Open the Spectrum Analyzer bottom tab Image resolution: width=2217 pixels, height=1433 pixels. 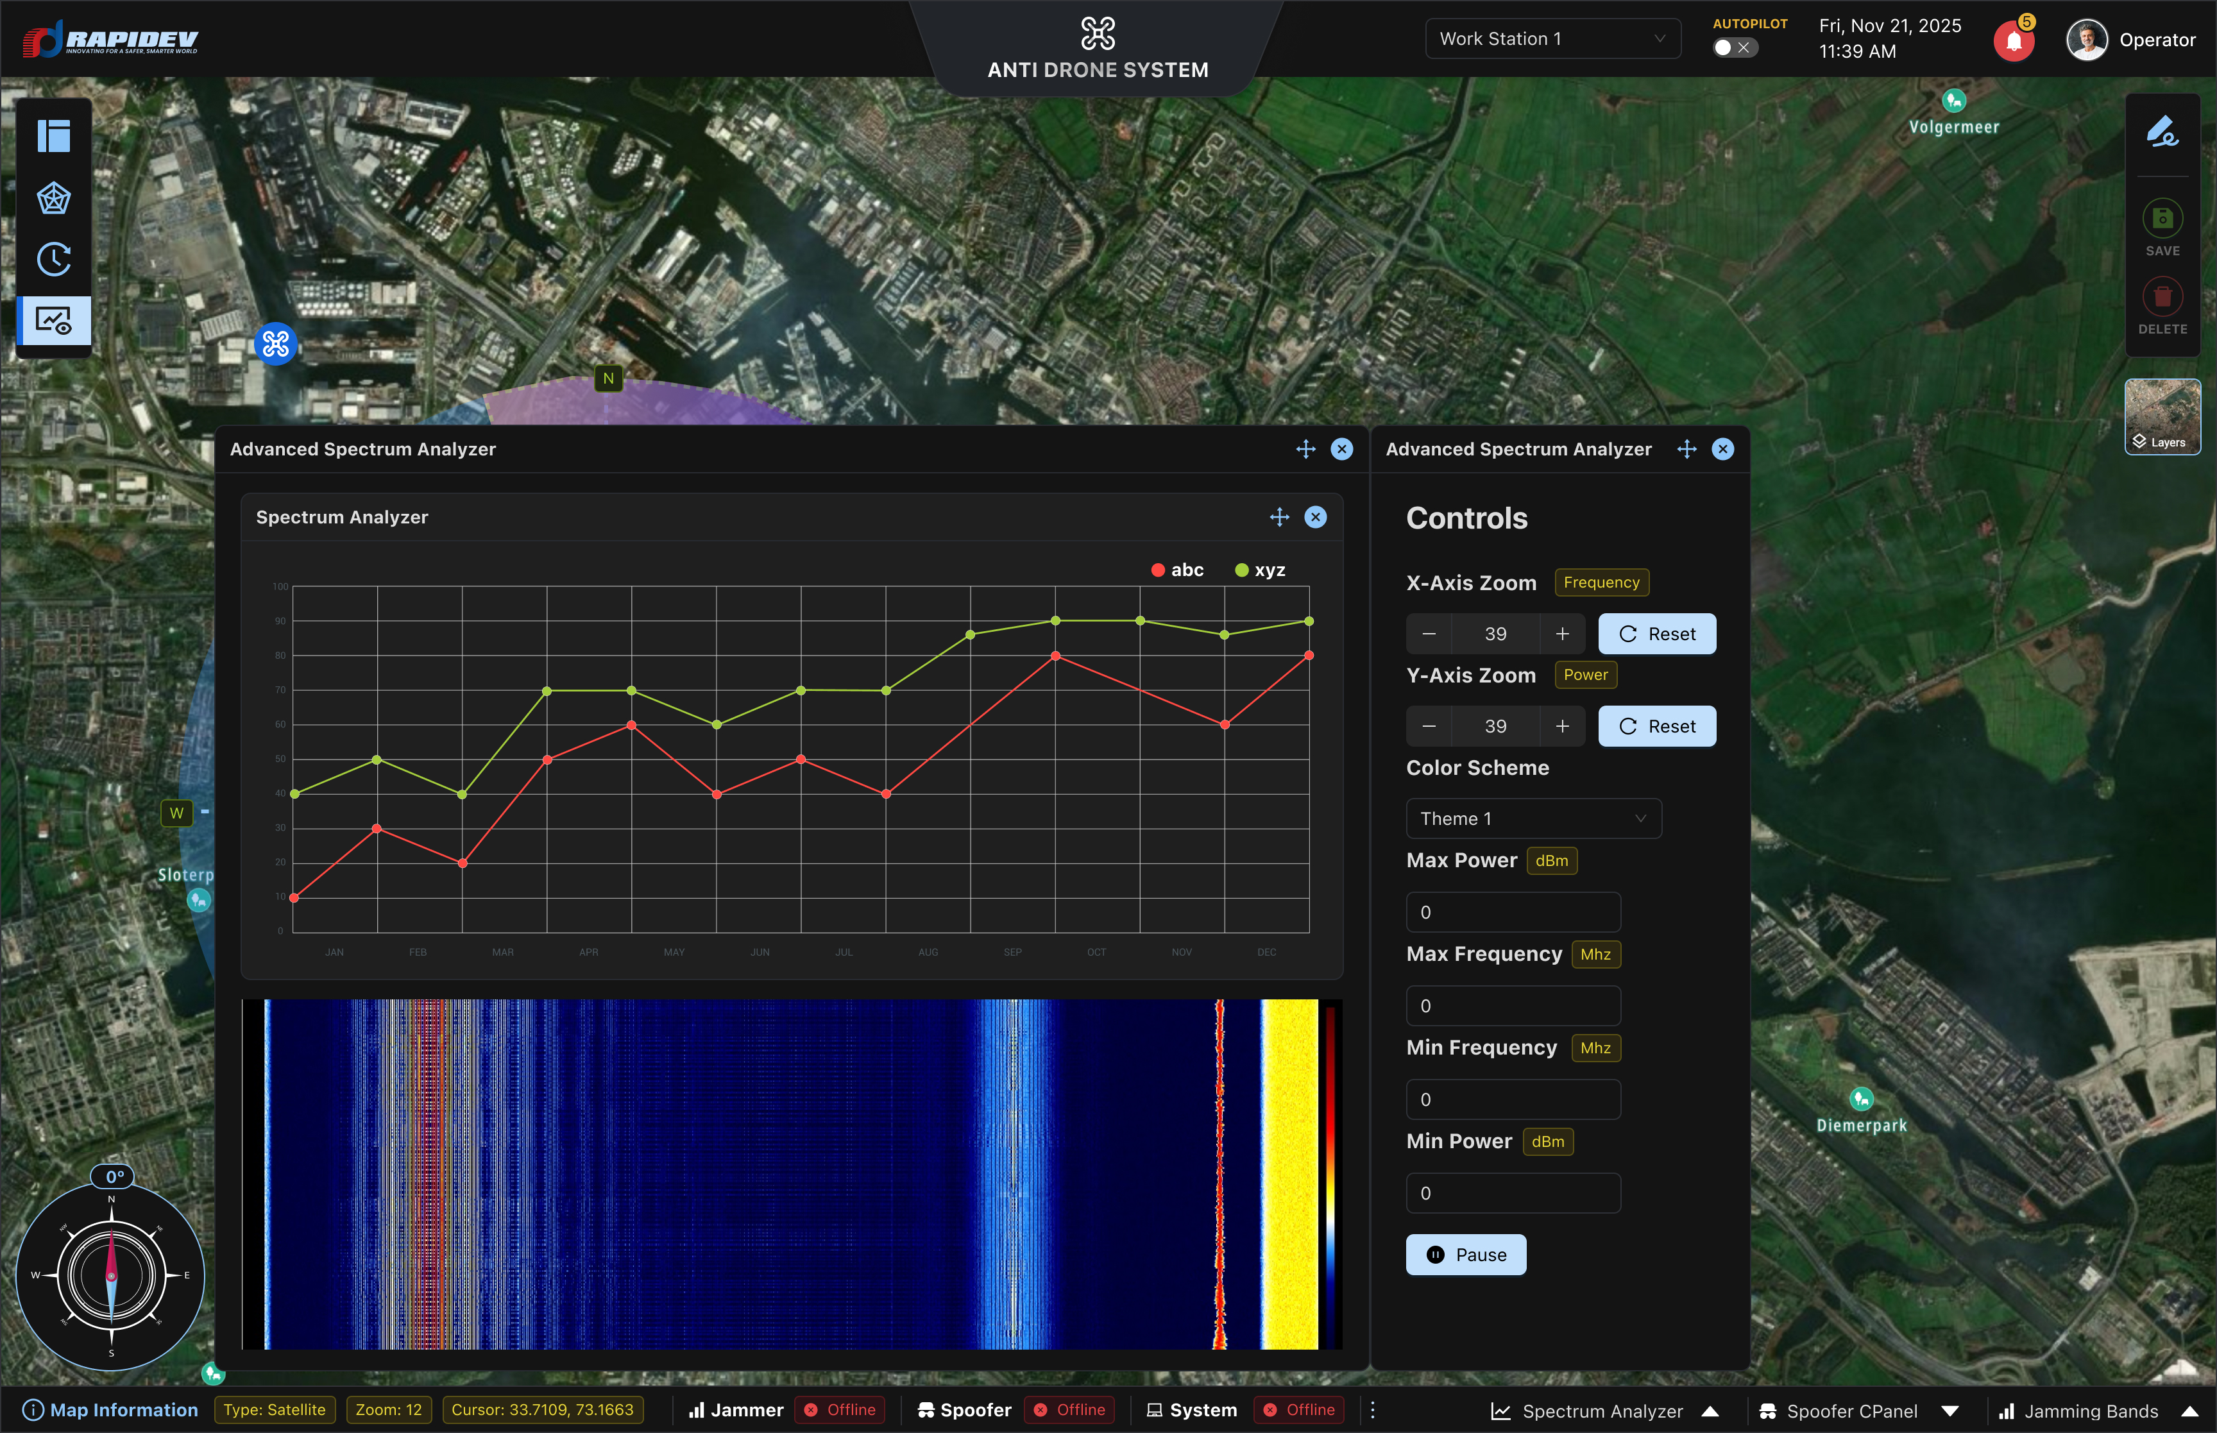tap(1602, 1412)
